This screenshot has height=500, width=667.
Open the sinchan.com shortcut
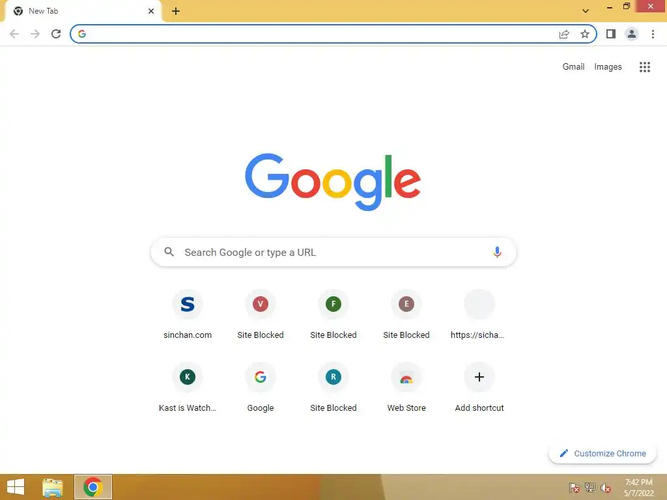coord(188,314)
